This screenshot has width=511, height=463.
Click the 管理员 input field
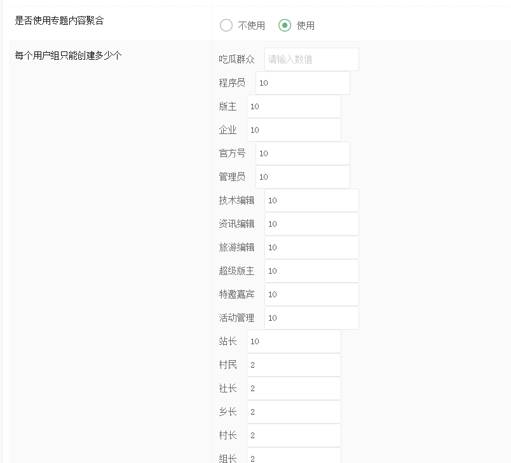[x=303, y=177]
